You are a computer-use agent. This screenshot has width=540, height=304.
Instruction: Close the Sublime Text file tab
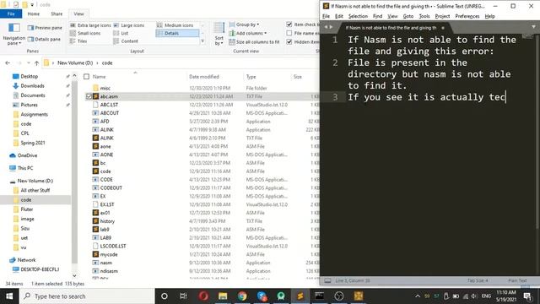tap(443, 28)
